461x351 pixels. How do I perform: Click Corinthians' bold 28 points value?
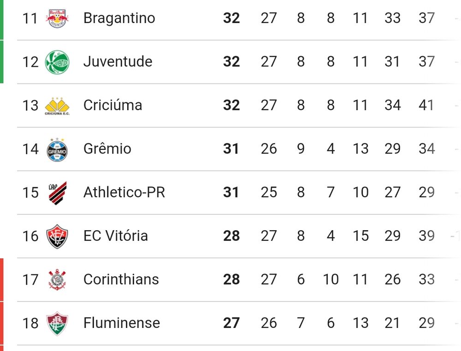pos(231,279)
